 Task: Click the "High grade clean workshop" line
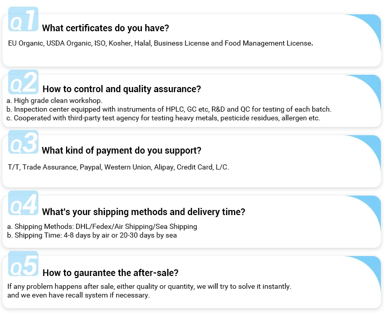point(54,100)
